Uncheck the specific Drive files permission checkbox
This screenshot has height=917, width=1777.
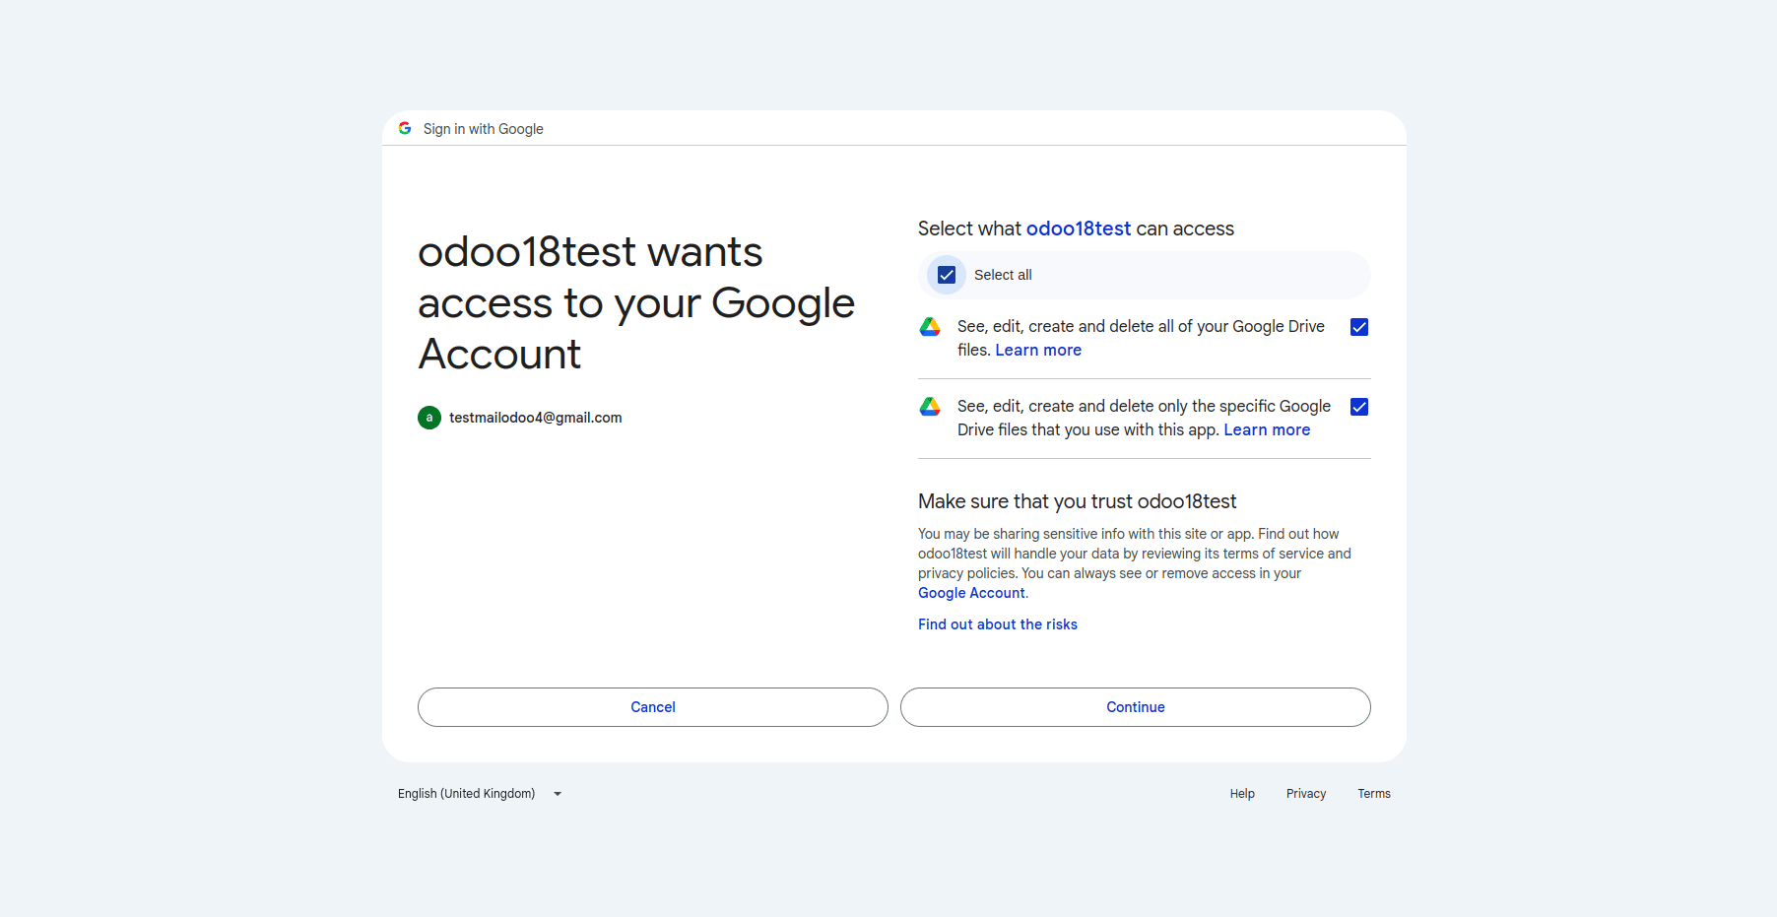coord(1359,407)
